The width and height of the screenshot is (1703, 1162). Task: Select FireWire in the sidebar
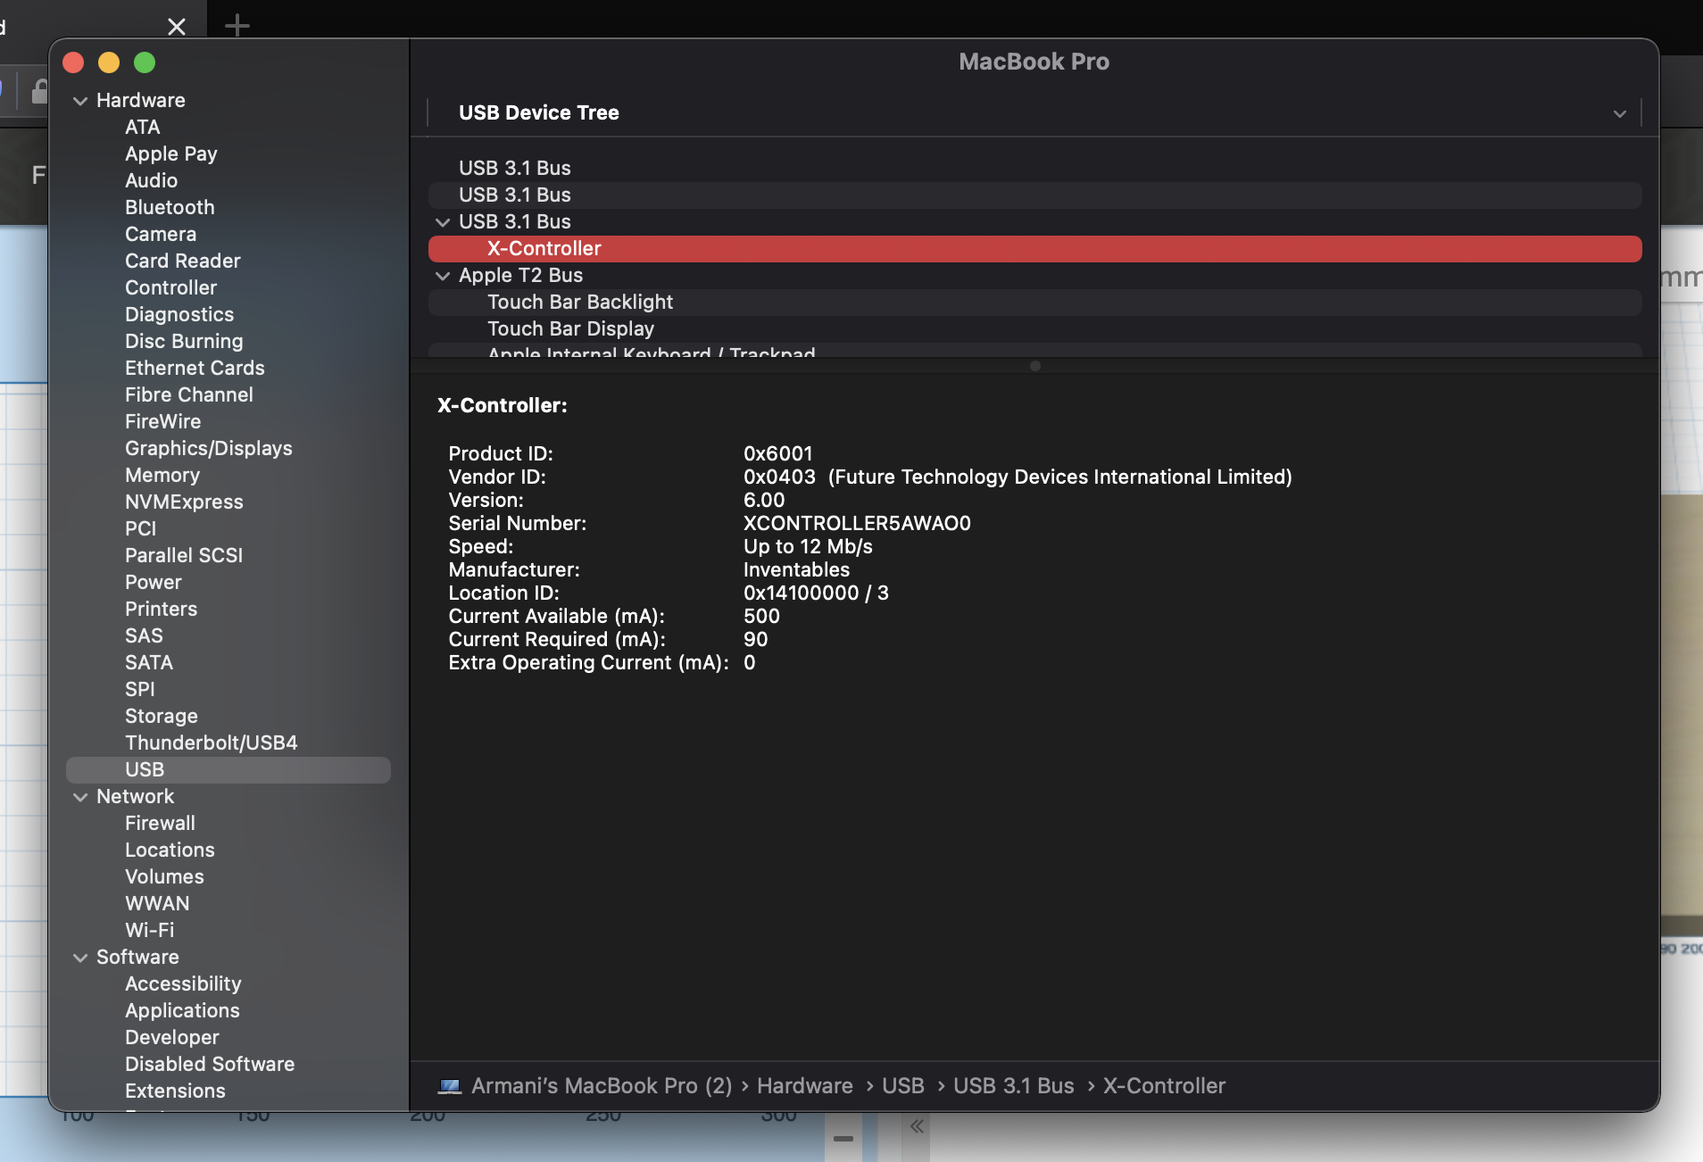pos(163,422)
